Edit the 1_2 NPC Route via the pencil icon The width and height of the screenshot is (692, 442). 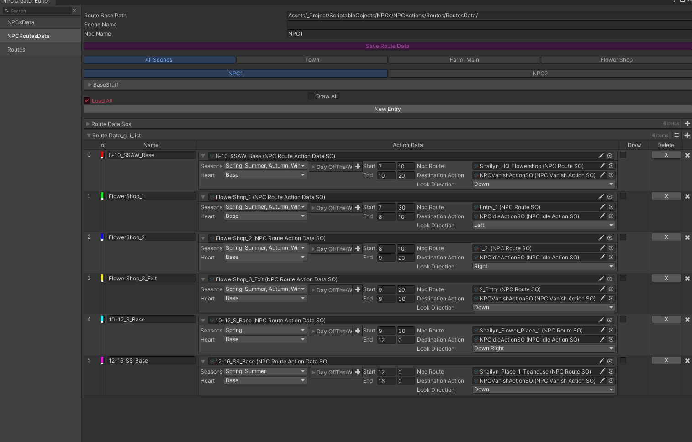click(602, 248)
